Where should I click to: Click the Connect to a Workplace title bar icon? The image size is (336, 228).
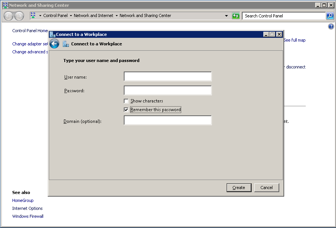click(x=52, y=34)
